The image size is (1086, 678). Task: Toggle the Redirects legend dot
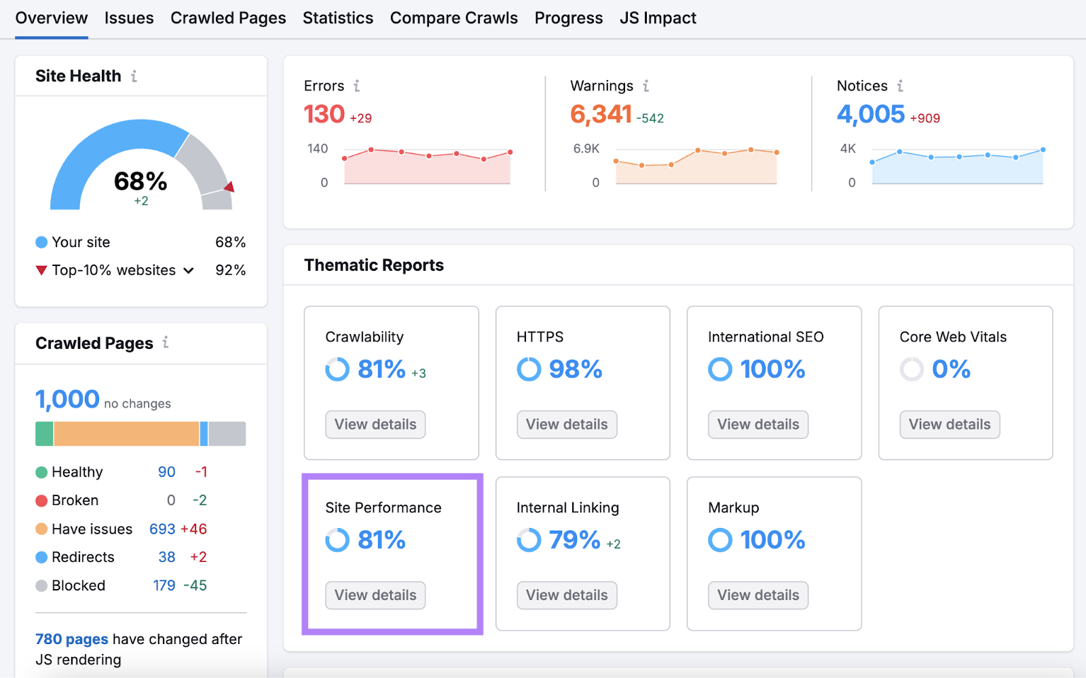[41, 557]
